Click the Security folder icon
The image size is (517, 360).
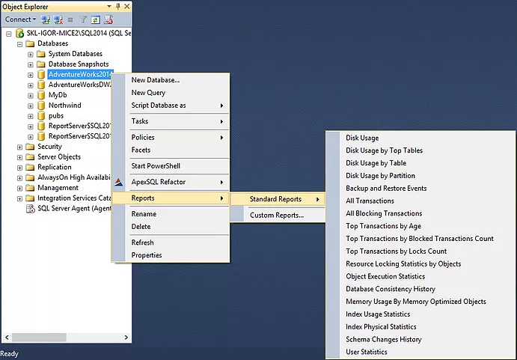[x=30, y=147]
